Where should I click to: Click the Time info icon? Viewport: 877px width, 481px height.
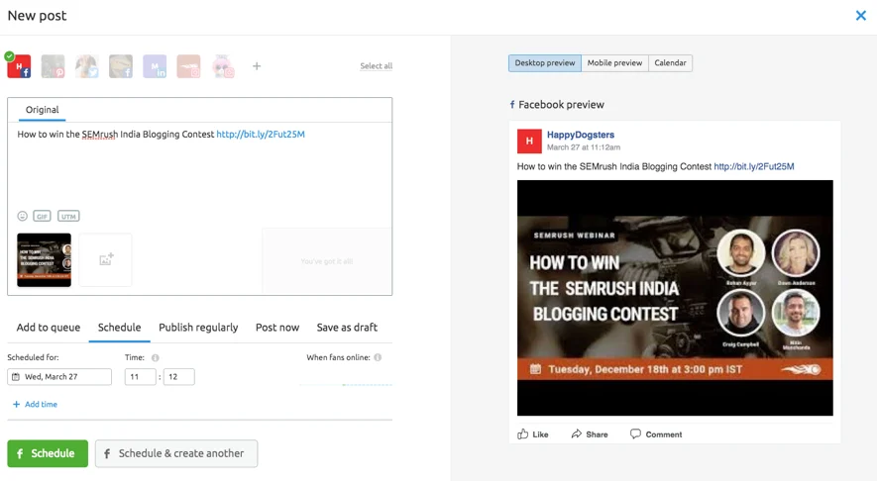[x=156, y=357]
